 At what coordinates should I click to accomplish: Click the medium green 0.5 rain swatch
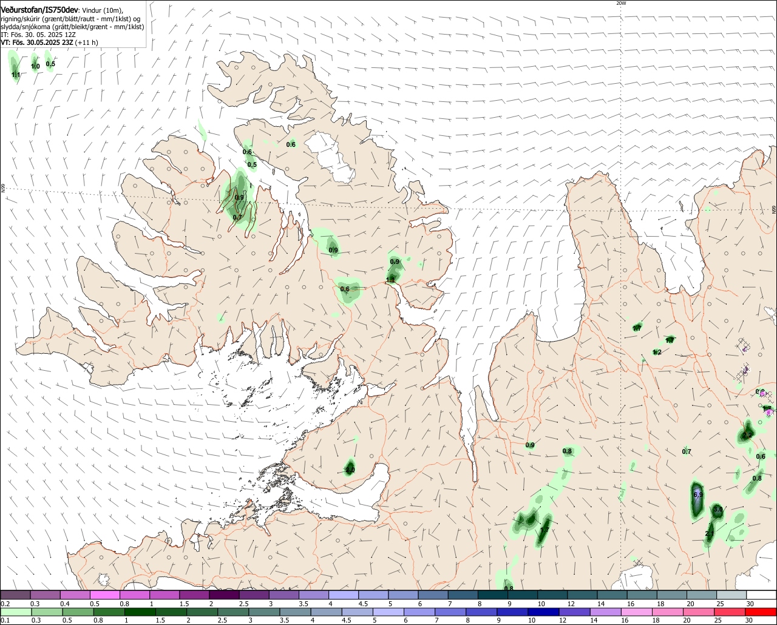[78, 612]
